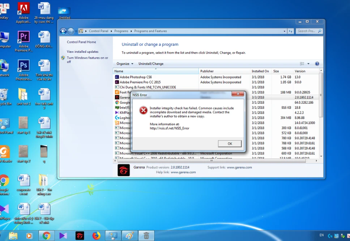Open Firefox from the taskbar
350x241 pixels.
click(97, 236)
